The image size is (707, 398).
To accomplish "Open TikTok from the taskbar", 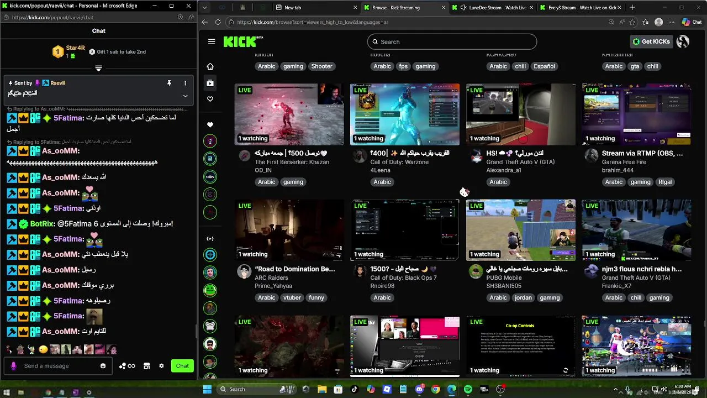I will tap(355, 389).
